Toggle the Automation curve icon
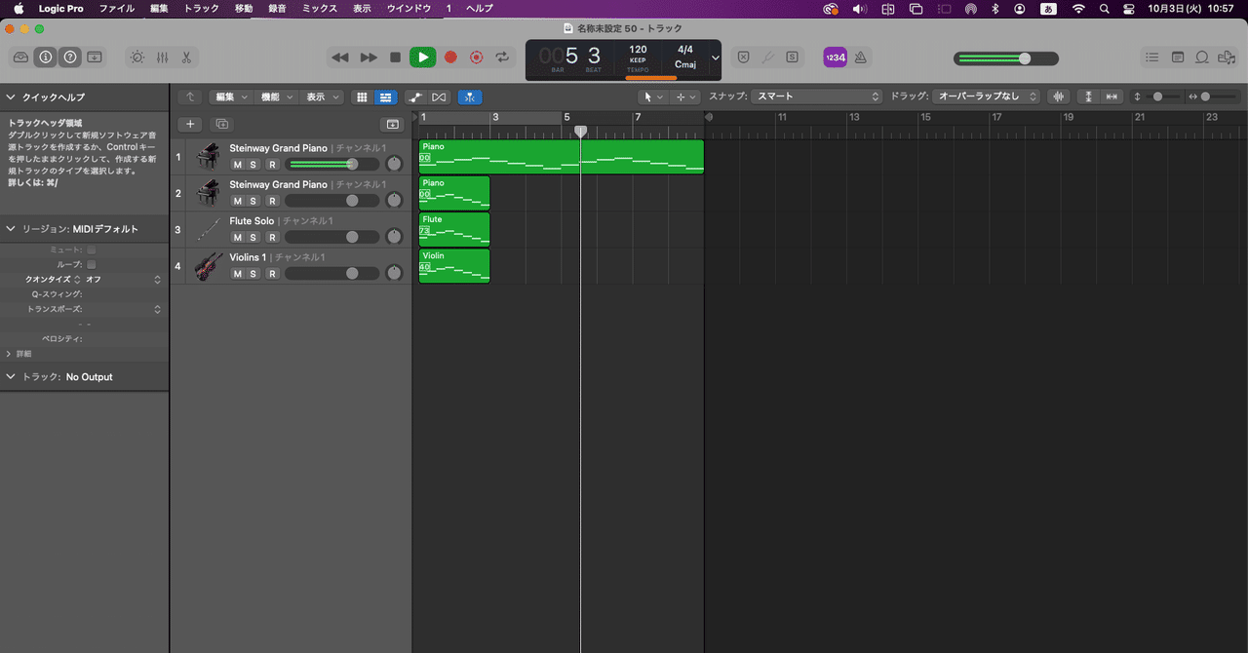Image resolution: width=1248 pixels, height=653 pixels. click(x=416, y=96)
